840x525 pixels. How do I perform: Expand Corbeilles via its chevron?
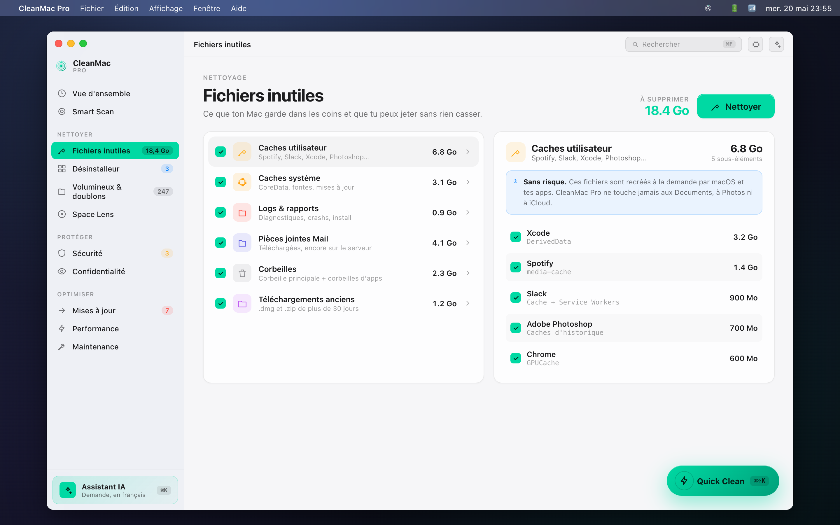(468, 273)
